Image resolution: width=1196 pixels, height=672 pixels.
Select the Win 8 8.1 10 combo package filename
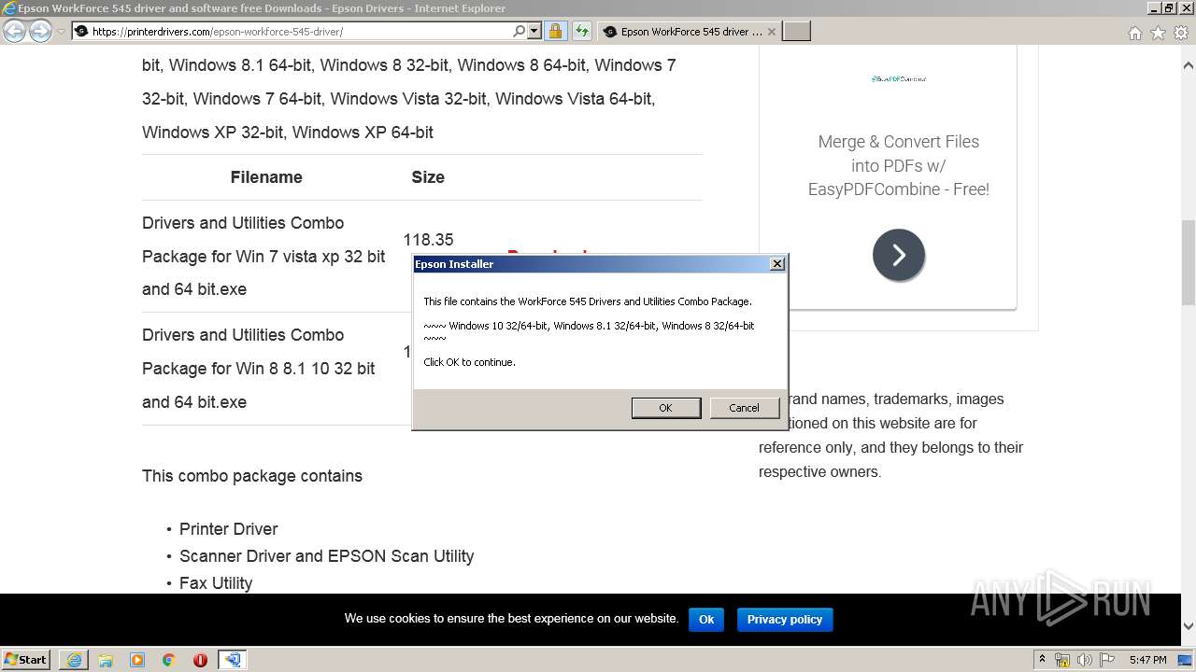coord(259,369)
